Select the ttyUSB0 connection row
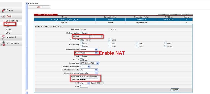The image size is (210, 94). point(113,23)
